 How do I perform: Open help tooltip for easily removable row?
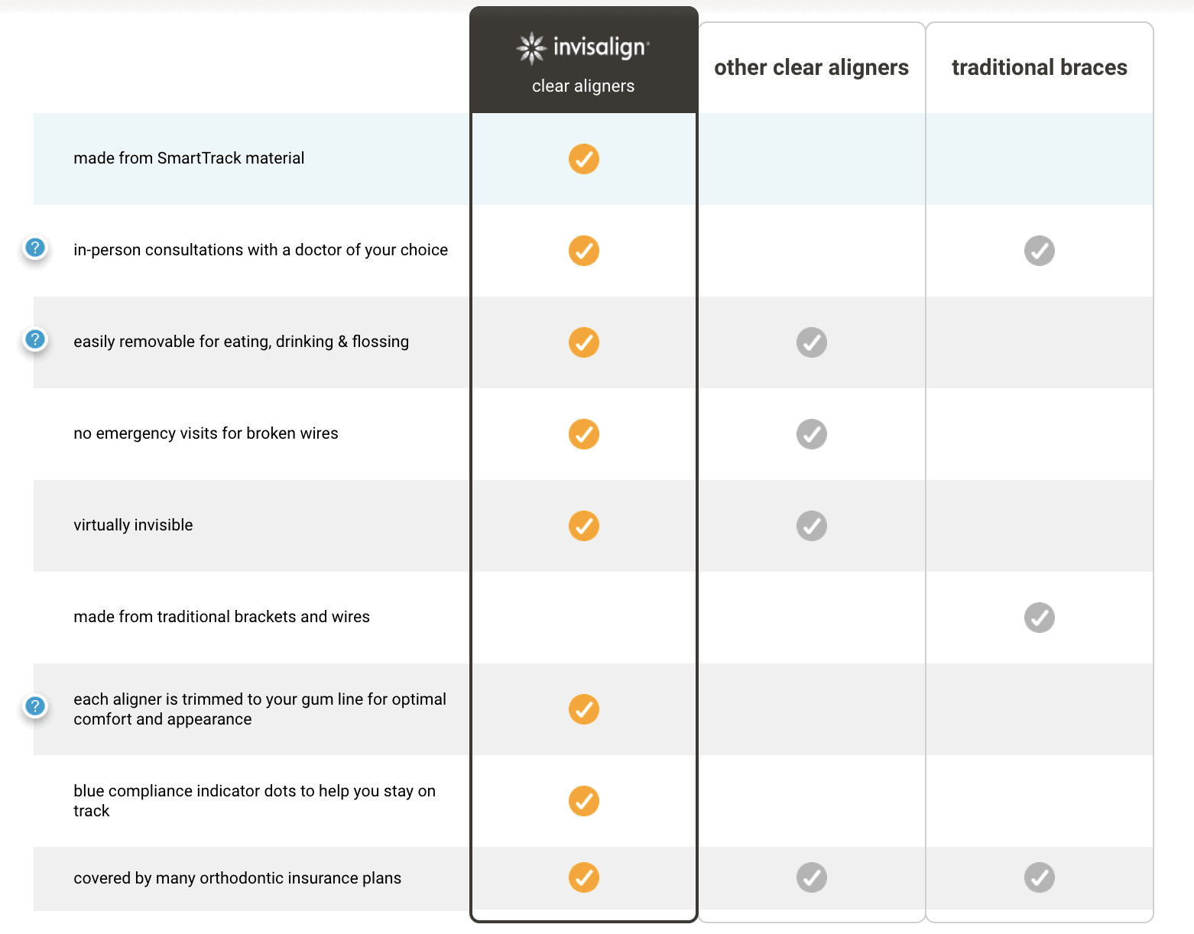point(35,339)
